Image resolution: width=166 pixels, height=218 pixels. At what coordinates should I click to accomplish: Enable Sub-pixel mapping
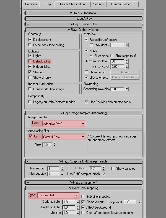pos(83,197)
